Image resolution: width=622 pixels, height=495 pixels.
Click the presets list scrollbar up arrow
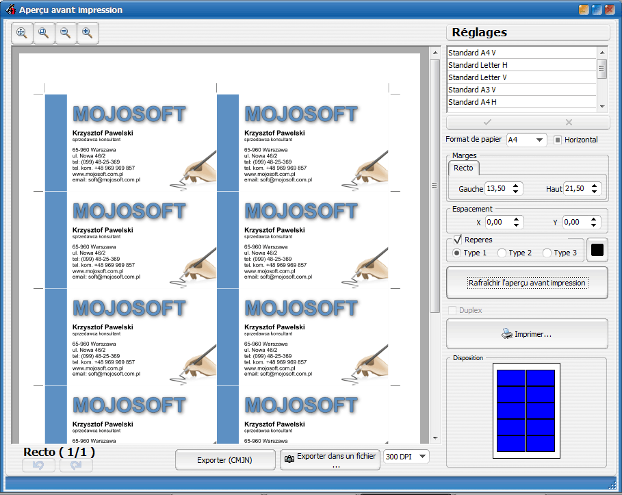pos(602,53)
